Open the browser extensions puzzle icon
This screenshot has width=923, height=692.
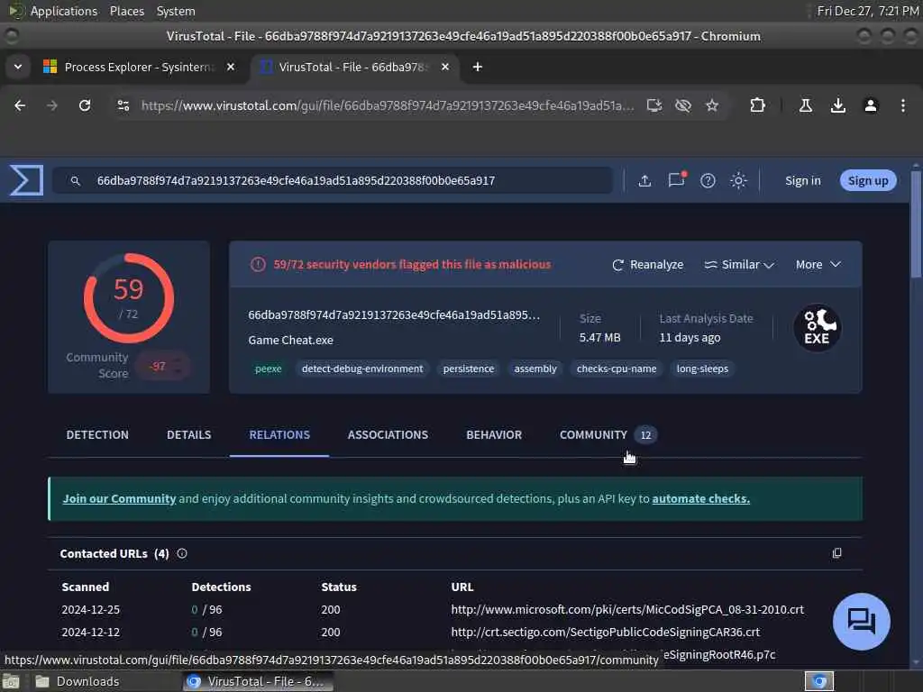(757, 105)
